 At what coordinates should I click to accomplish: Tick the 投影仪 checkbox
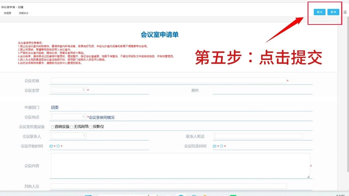(90, 126)
